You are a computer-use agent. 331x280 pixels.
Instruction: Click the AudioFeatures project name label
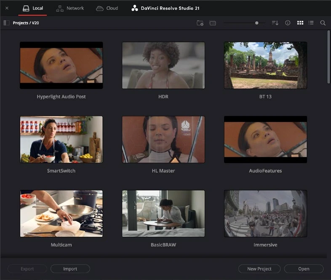click(x=265, y=171)
